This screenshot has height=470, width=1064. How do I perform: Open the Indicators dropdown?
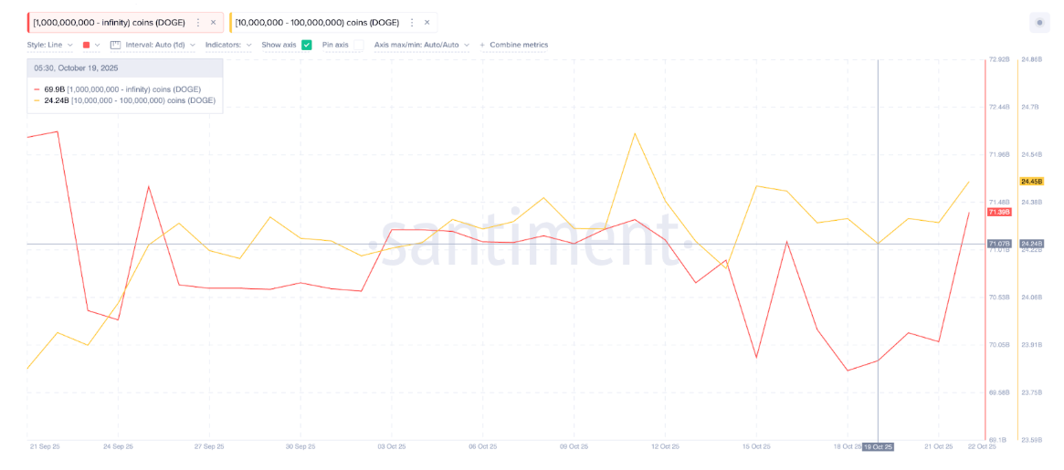pos(227,45)
